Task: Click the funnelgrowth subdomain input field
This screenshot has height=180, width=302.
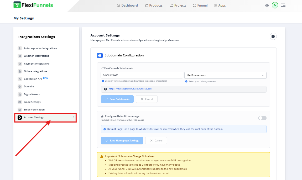Action: point(142,75)
